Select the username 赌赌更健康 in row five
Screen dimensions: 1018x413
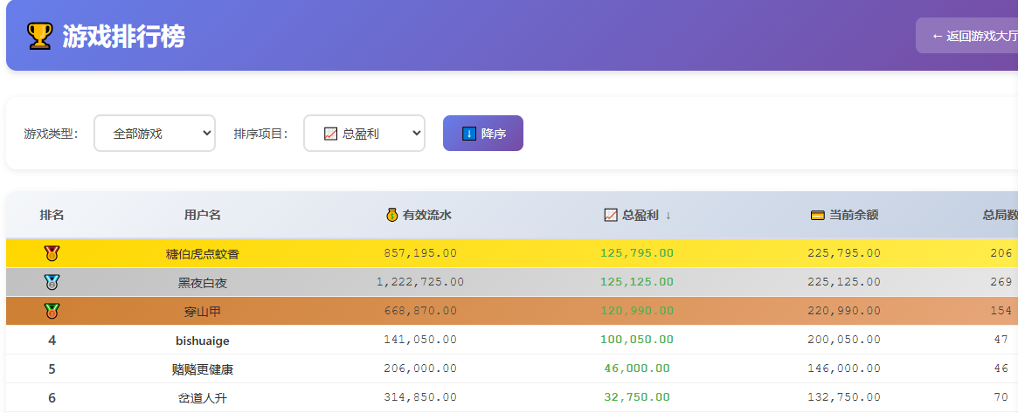203,369
